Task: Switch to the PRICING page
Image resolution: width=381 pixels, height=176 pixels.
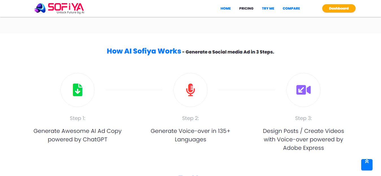Action: pyautogui.click(x=246, y=8)
